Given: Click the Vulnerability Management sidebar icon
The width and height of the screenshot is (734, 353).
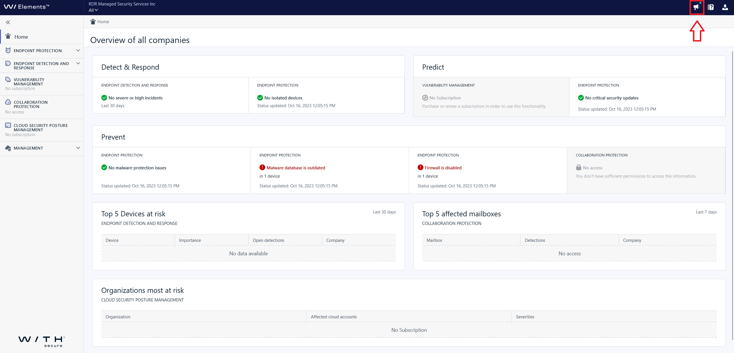Looking at the screenshot, I should 8,79.
